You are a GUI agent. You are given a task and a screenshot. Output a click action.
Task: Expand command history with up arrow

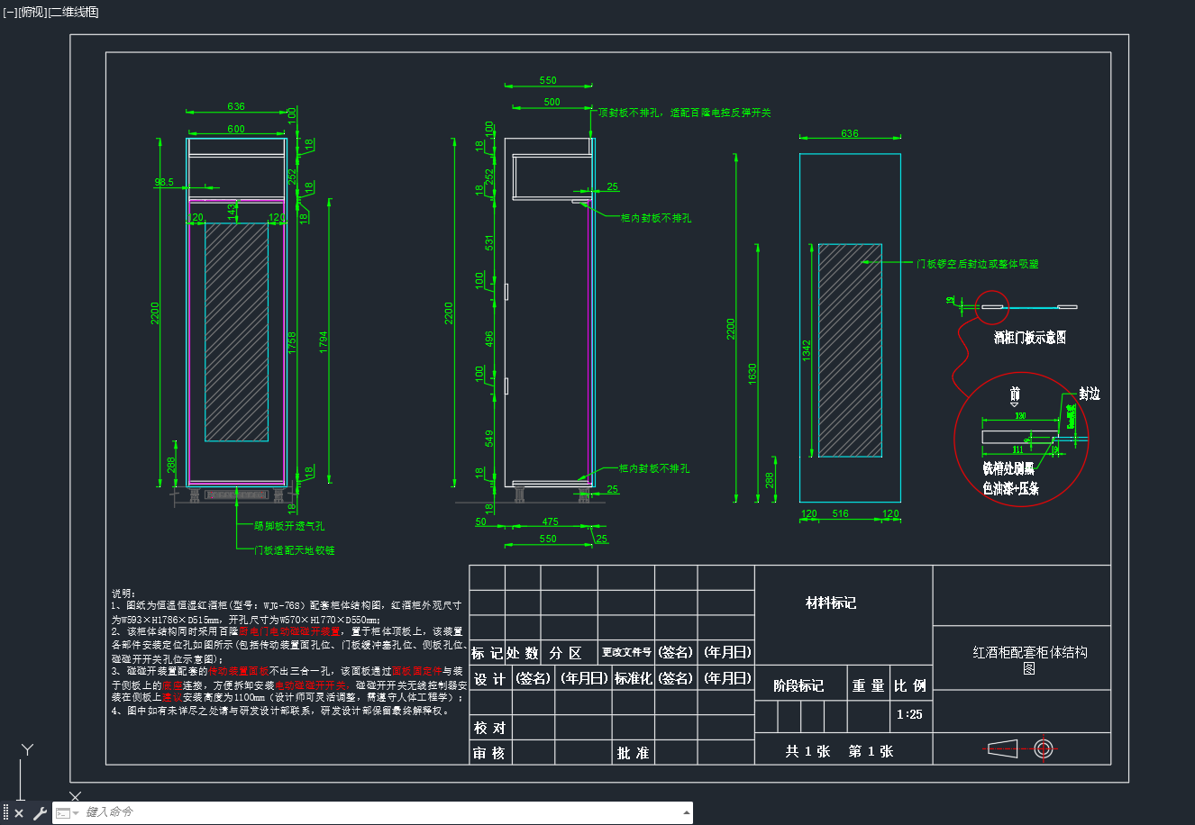687,812
